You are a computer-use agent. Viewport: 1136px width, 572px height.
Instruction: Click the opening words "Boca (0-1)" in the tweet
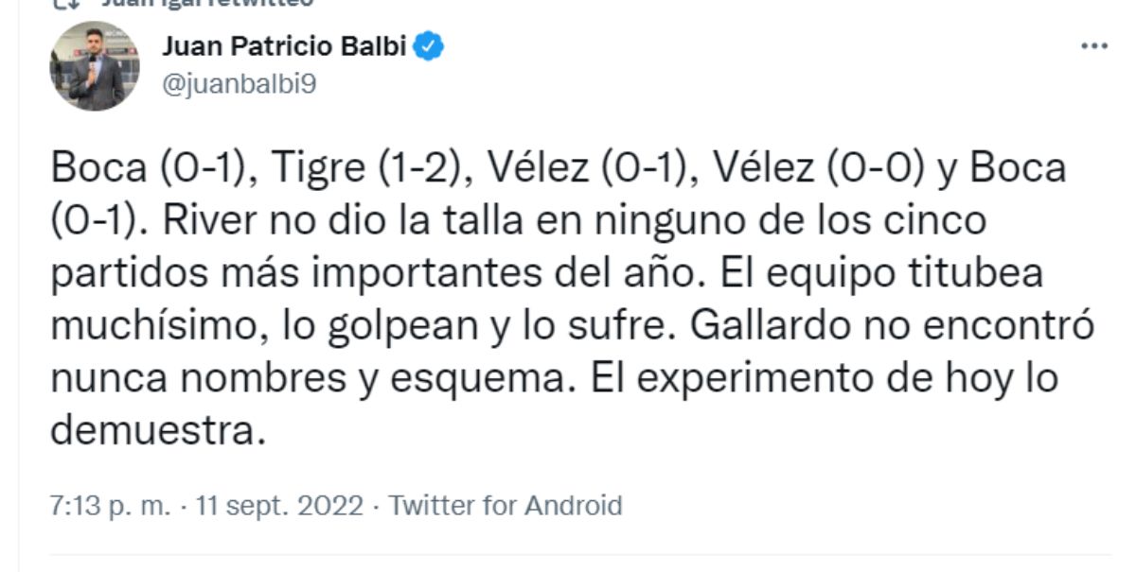(151, 169)
